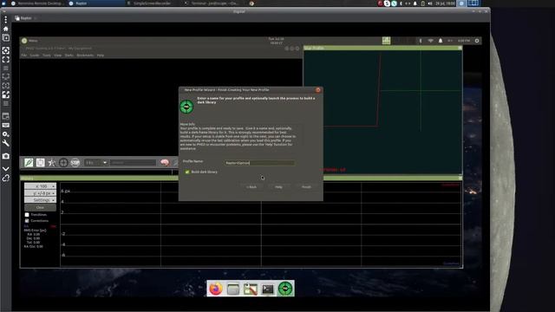This screenshot has width=555, height=312.
Task: Click the Remmina scaled mode icon
Action: 6,94
